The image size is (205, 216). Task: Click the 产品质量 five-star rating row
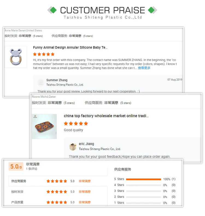pos(57,202)
